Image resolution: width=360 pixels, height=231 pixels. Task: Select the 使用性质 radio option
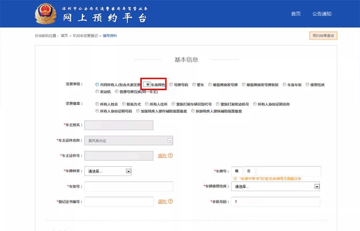[308, 85]
